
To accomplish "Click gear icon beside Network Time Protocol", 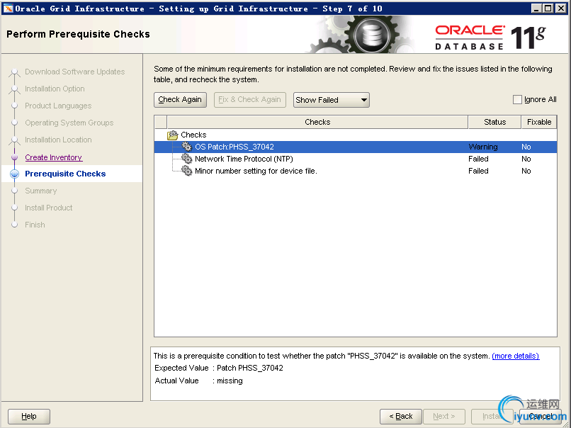I will click(x=187, y=159).
